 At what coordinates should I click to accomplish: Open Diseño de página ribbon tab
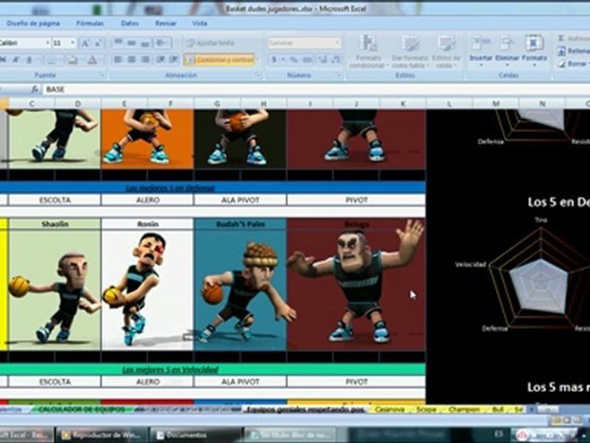click(x=33, y=23)
